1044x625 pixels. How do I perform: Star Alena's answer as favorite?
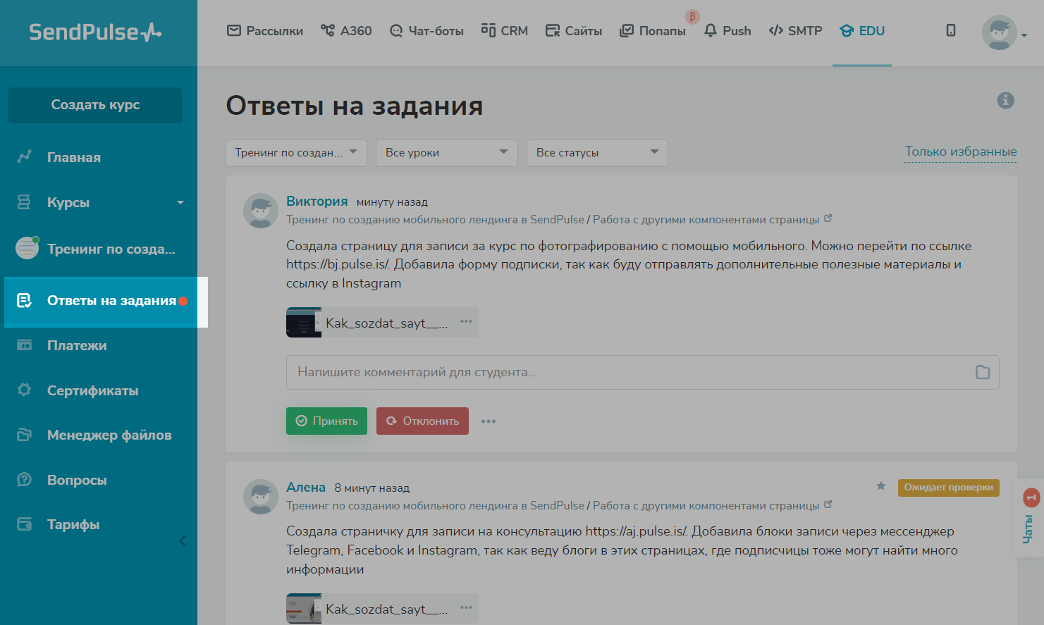pyautogui.click(x=881, y=486)
